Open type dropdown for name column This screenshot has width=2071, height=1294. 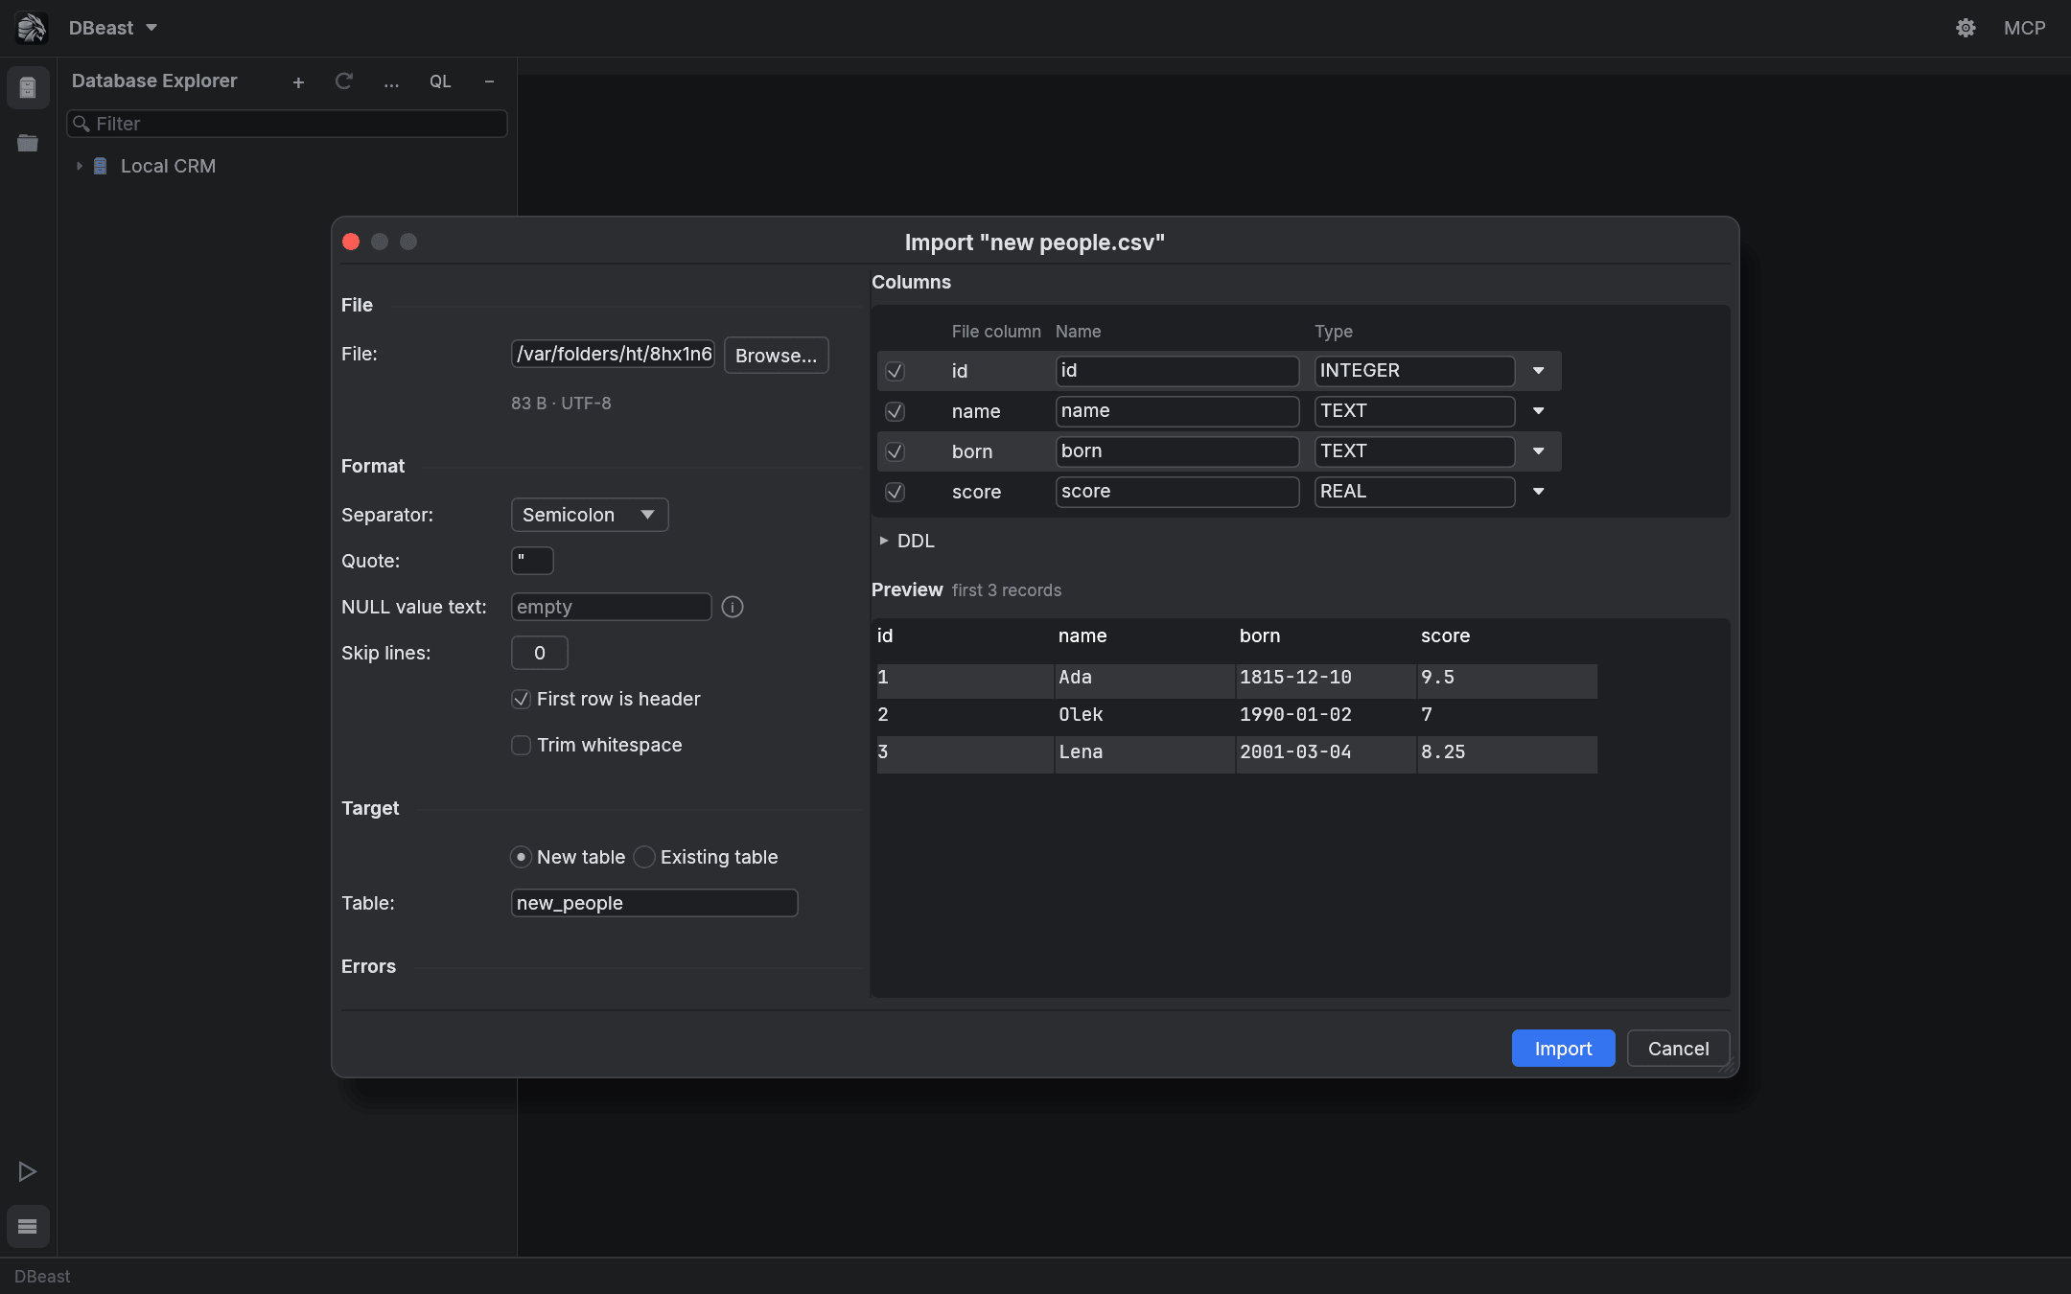tap(1538, 411)
